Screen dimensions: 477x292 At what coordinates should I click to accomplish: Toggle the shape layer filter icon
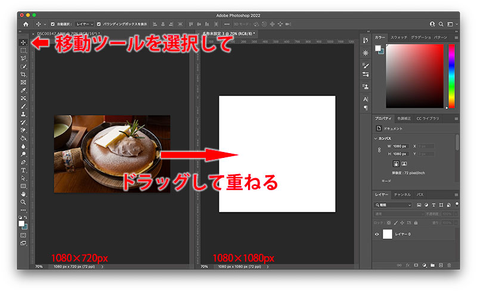pyautogui.click(x=441, y=205)
